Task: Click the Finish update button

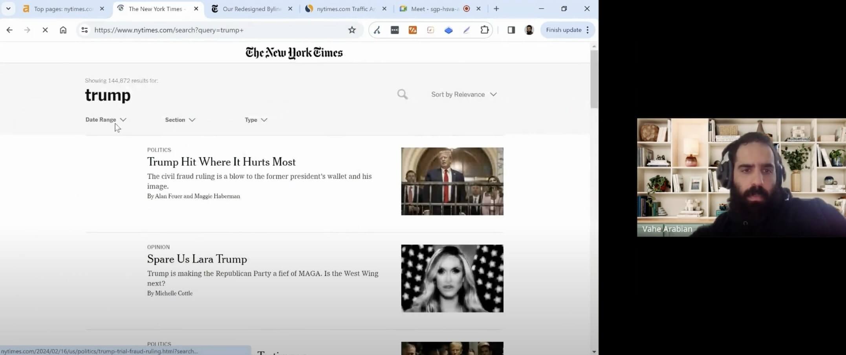Action: click(x=564, y=30)
